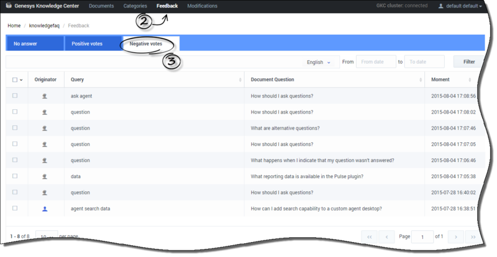Select the checkbox for 'agent search data' row

pyautogui.click(x=15, y=209)
